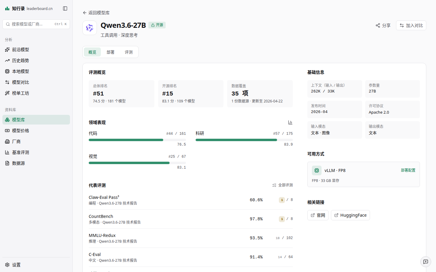Click the 数据覆盖 35 项 card
Screen dimensions: 436x272
click(x=260, y=94)
